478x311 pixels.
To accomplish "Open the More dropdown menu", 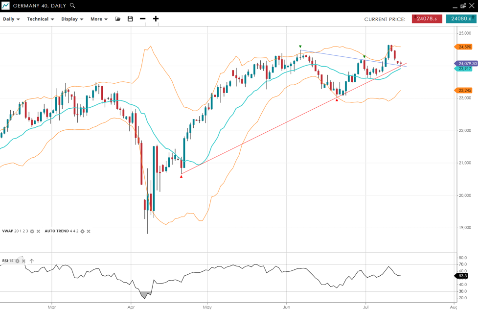I will pos(99,19).
